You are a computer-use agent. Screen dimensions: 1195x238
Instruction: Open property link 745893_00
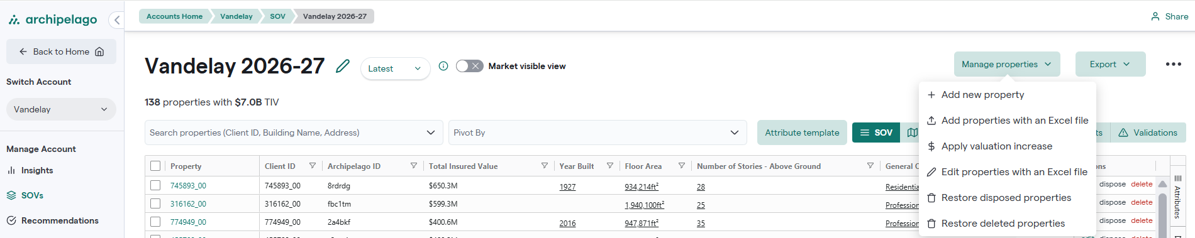click(188, 186)
